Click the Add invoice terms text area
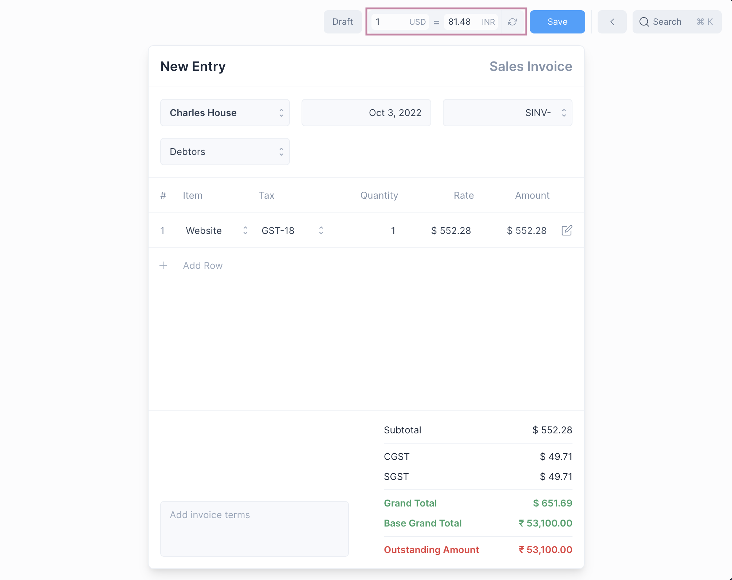The height and width of the screenshot is (580, 732). point(254,528)
